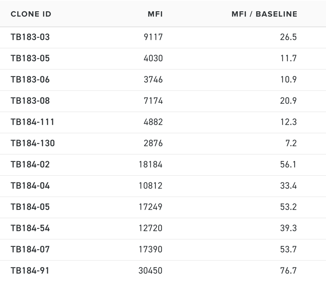Select the MFI value 9117
Image resolution: width=326 pixels, height=282 pixels.
tap(153, 37)
